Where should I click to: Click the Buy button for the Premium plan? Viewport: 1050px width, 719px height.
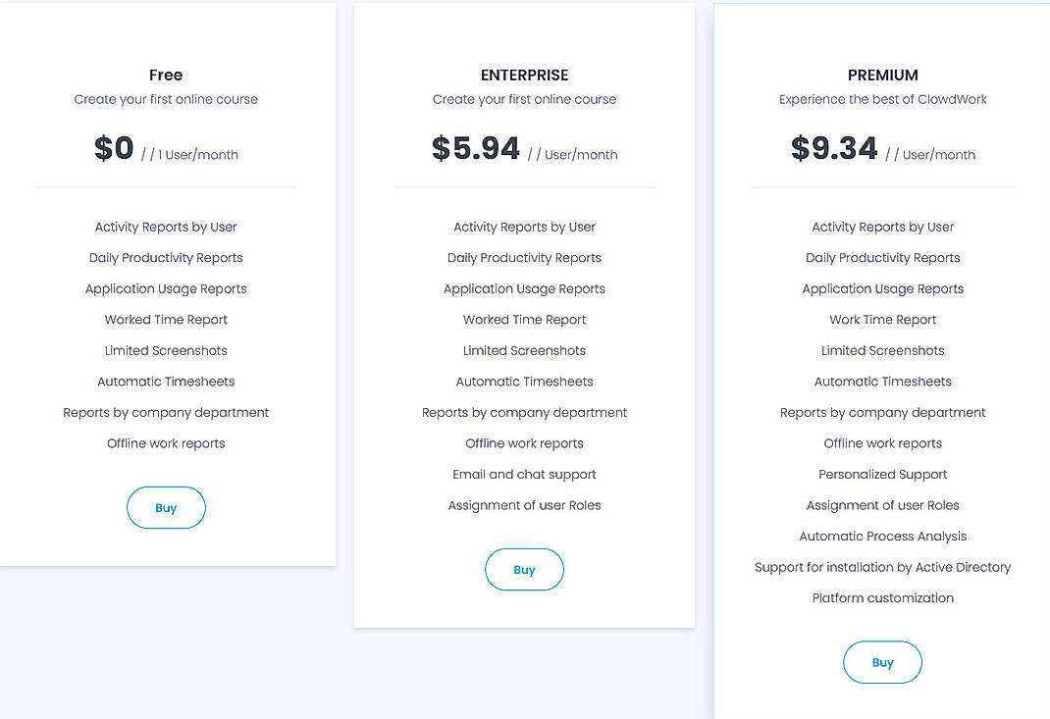tap(882, 662)
